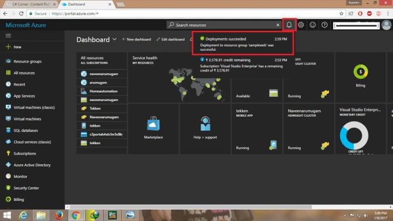393x221 pixels.
Task: Toggle the hamburger menu in sidebar
Action: pos(8,35)
